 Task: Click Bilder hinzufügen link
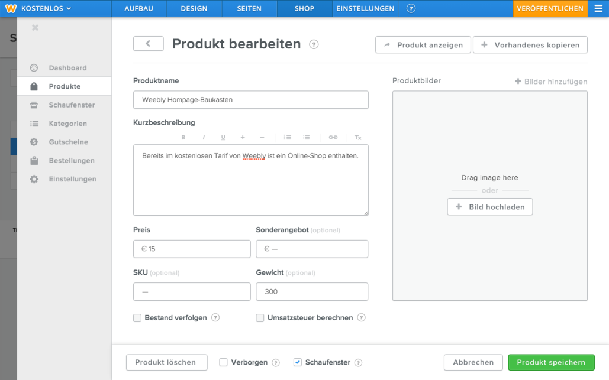coord(551,82)
